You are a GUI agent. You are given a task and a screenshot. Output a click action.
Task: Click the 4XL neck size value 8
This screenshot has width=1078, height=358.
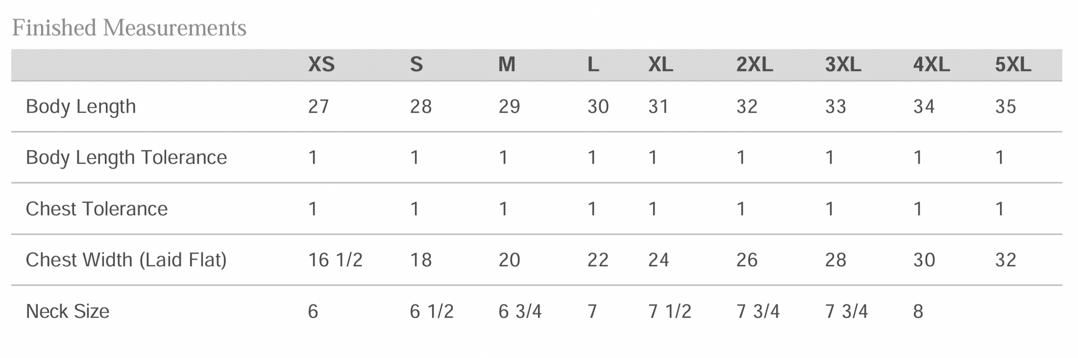pos(918,312)
